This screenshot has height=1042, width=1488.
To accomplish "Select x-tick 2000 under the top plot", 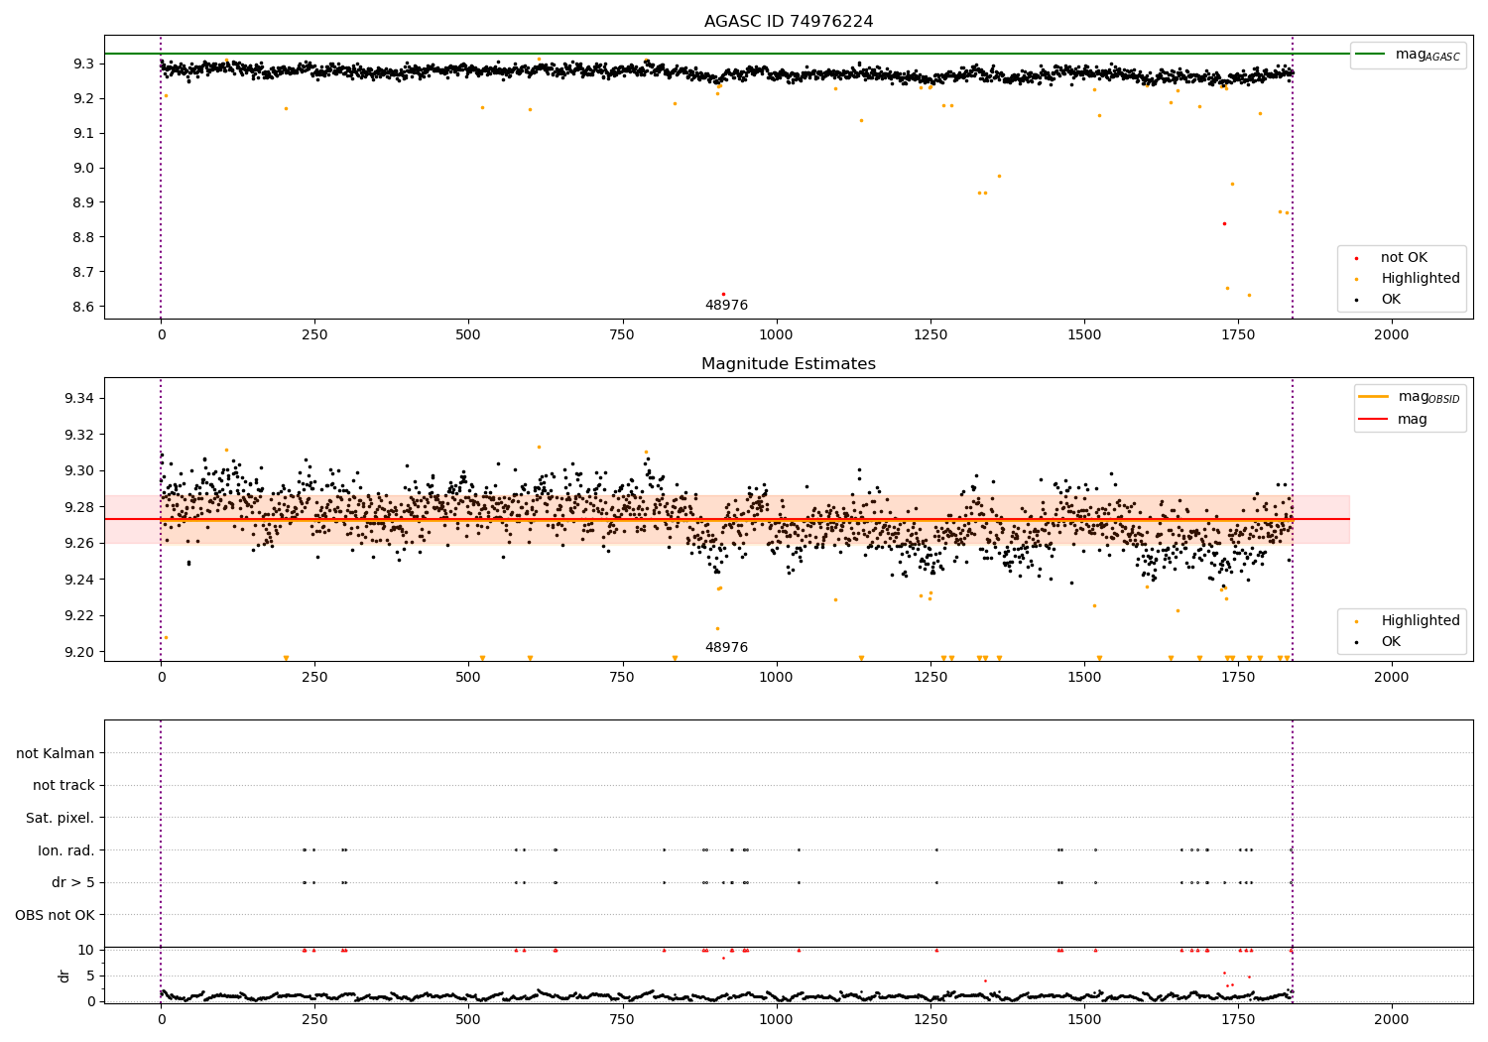I will pos(1391,335).
